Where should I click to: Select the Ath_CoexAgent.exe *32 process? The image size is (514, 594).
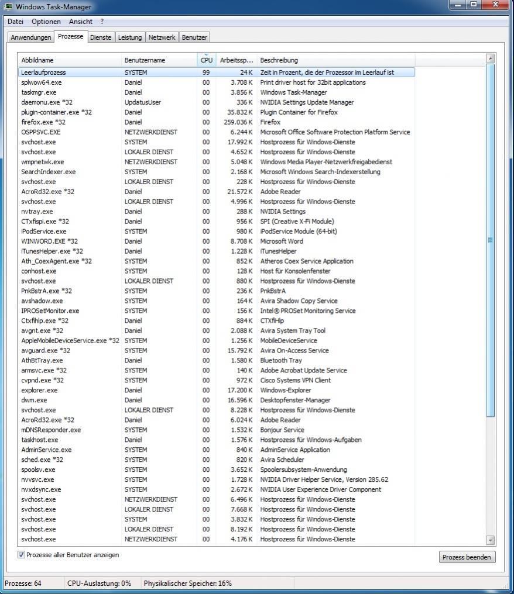(216, 261)
